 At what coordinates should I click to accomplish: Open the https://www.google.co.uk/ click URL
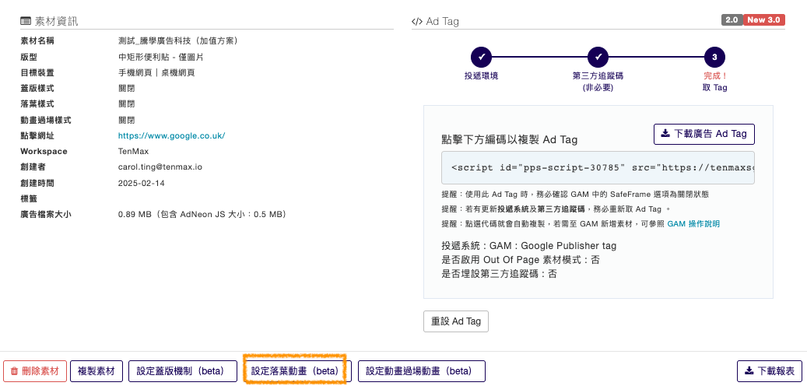coord(171,136)
